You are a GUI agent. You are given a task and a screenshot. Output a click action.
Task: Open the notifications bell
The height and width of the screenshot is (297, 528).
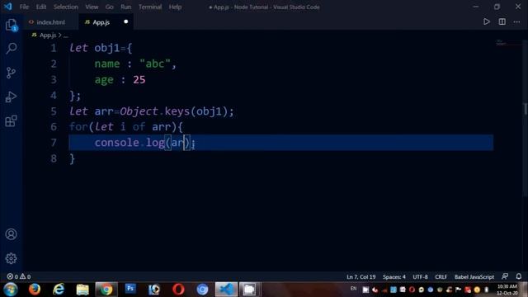tap(519, 276)
